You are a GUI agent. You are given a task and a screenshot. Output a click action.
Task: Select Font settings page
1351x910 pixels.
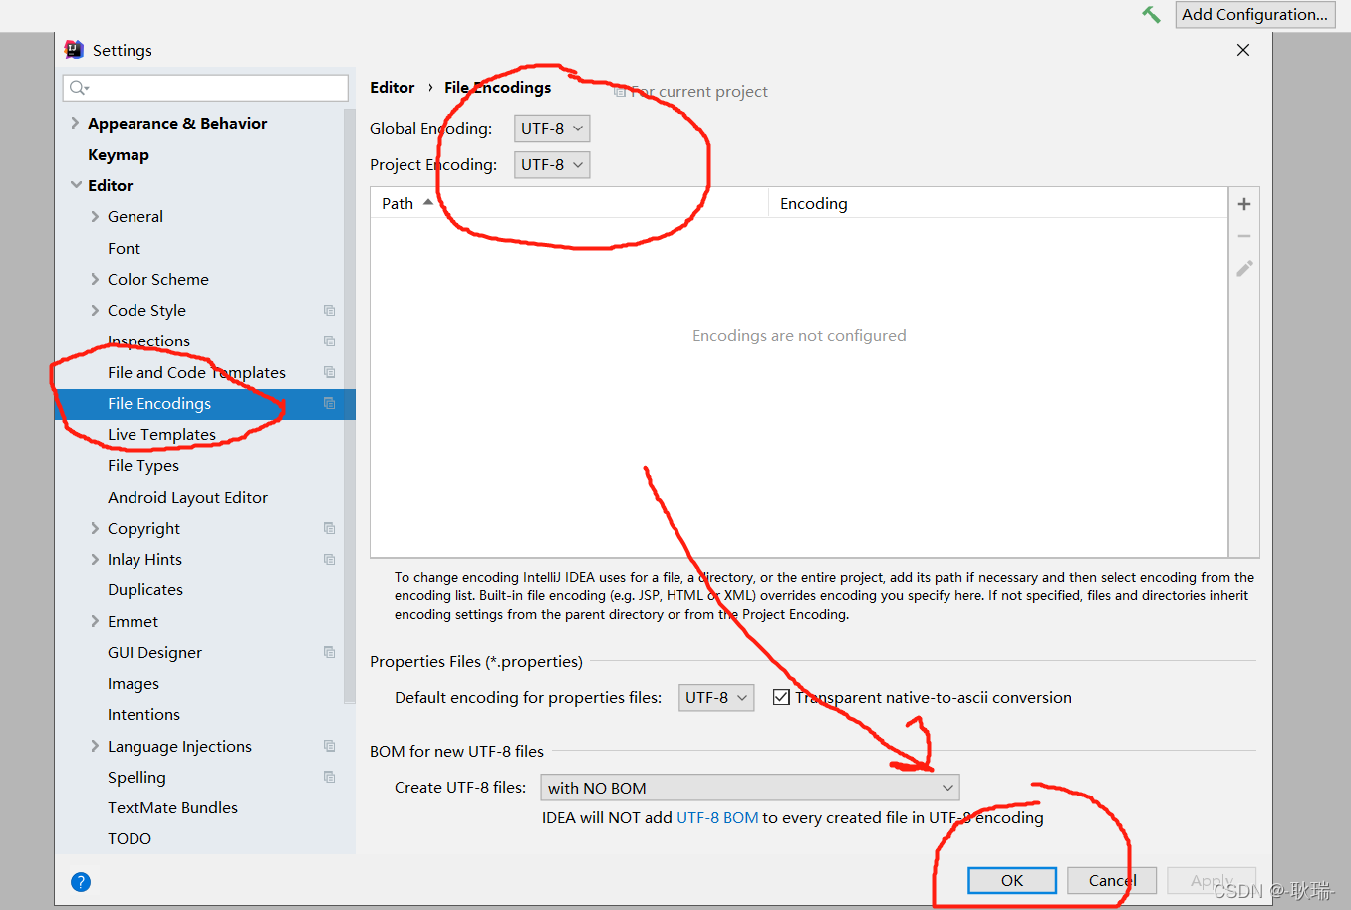tap(124, 248)
